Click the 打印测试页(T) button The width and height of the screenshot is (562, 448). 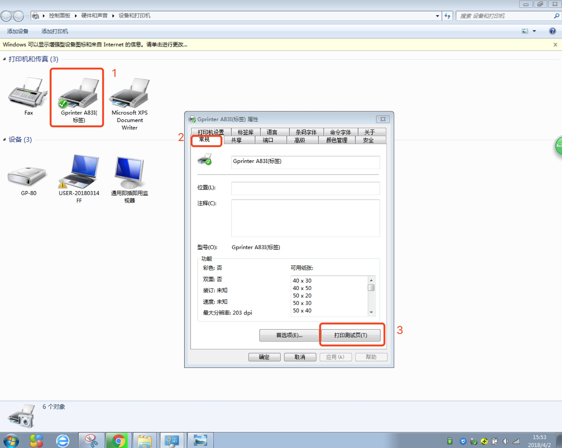point(351,335)
